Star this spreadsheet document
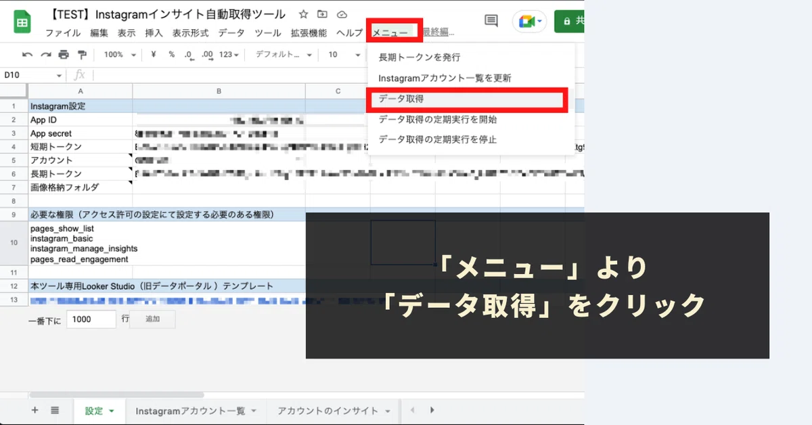This screenshot has width=812, height=425. click(303, 15)
